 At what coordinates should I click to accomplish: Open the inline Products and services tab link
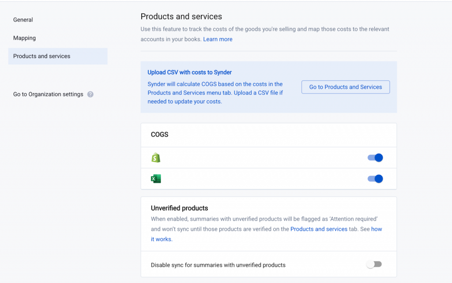[x=319, y=229]
